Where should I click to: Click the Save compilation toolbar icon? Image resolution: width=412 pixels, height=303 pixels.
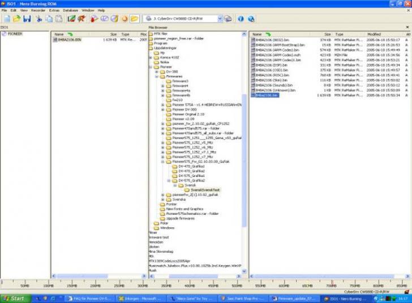pos(27,19)
